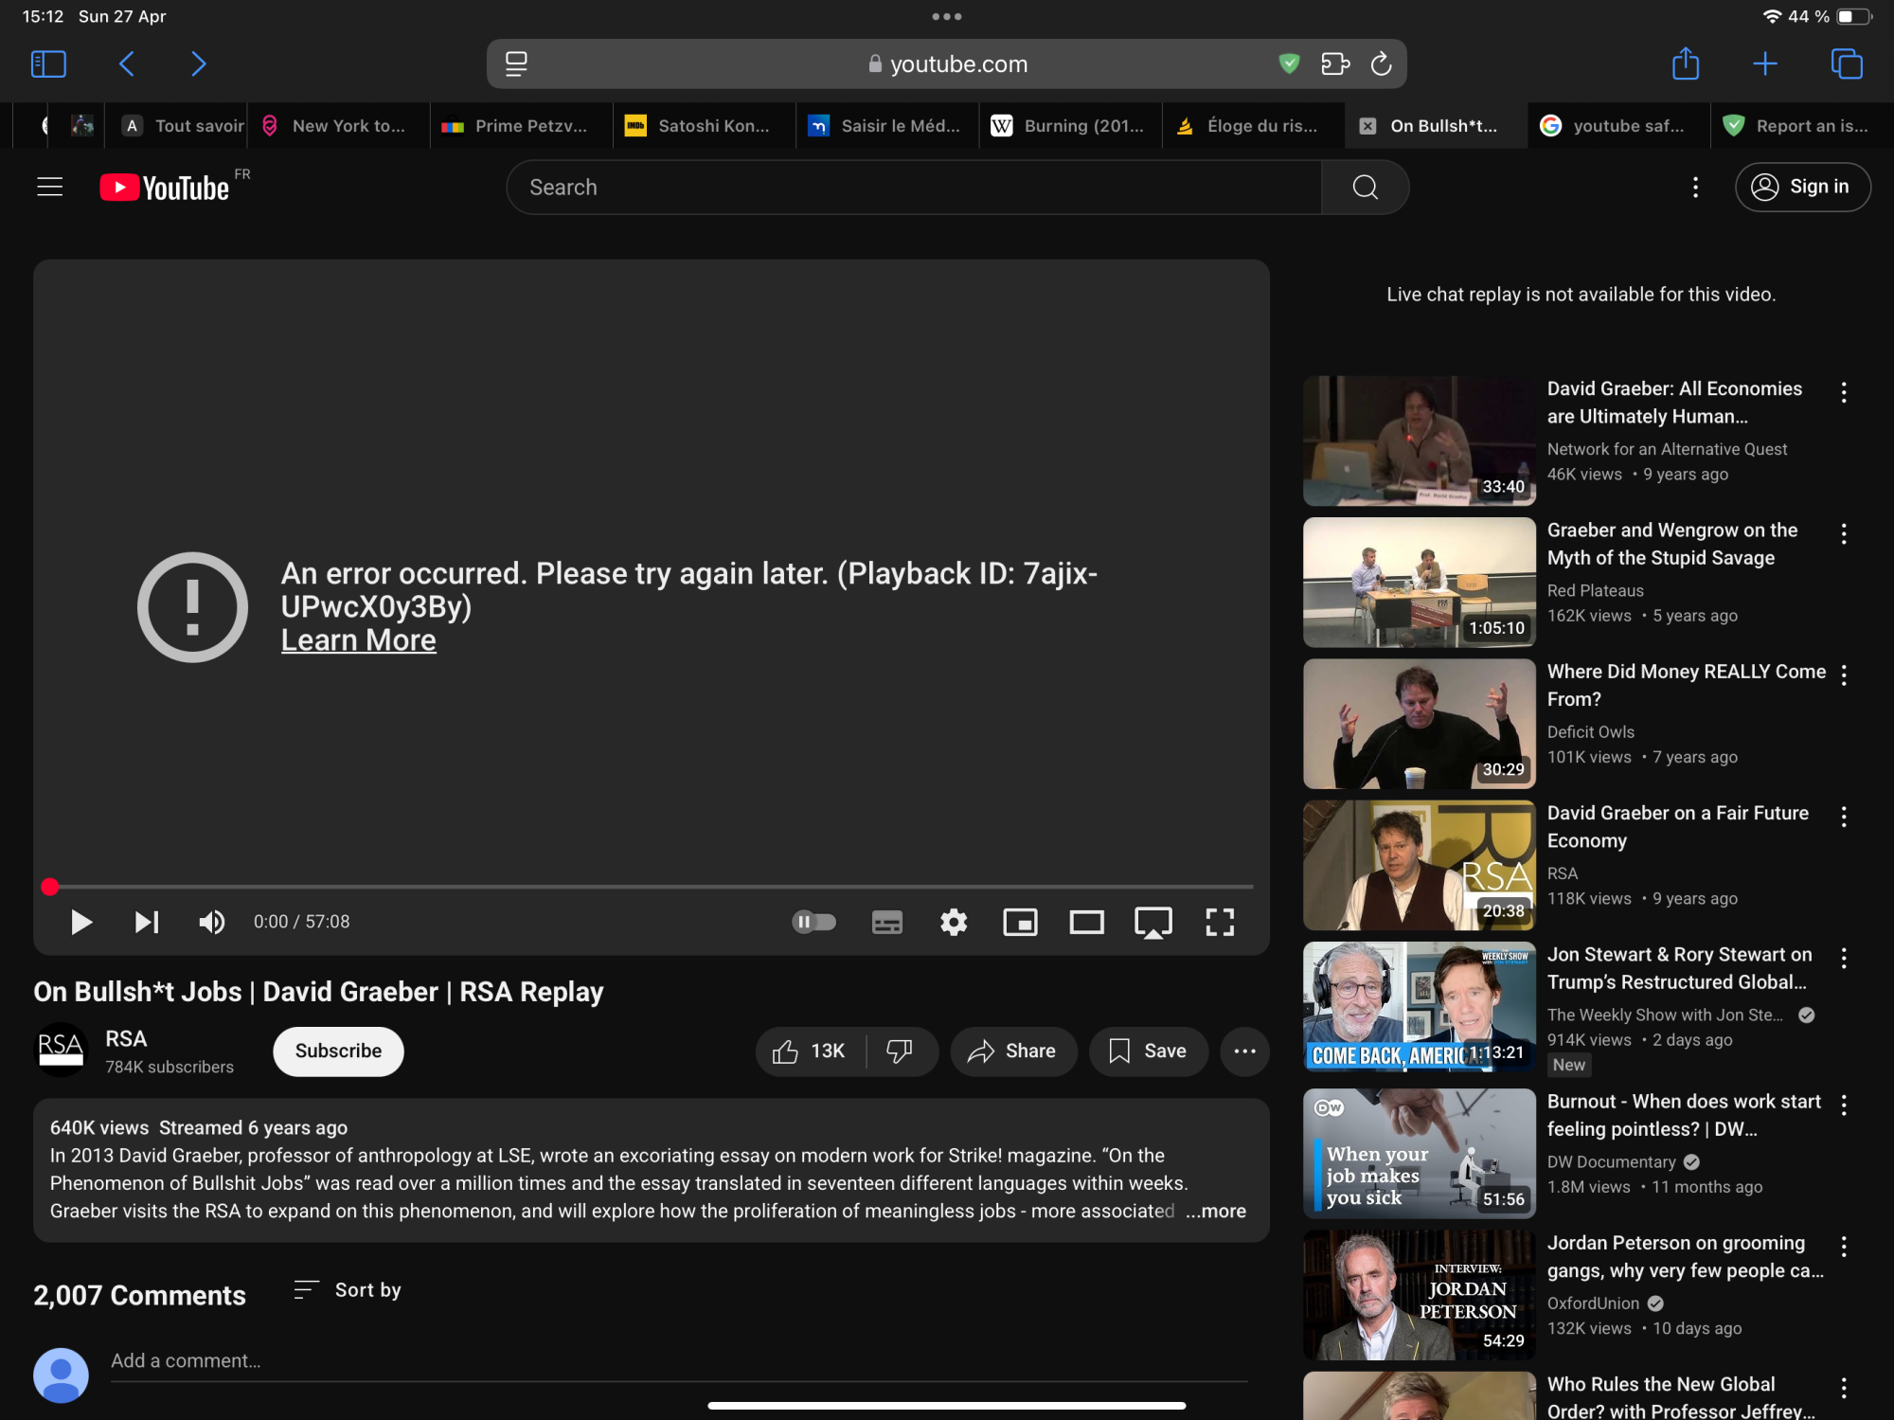Subscribe to the RSA channel
The image size is (1894, 1420).
pyautogui.click(x=337, y=1051)
